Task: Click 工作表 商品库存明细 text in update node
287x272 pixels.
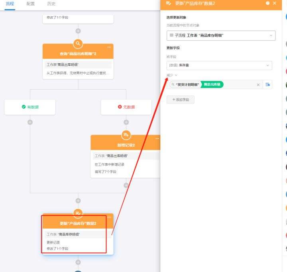Action: pyautogui.click(x=63, y=234)
